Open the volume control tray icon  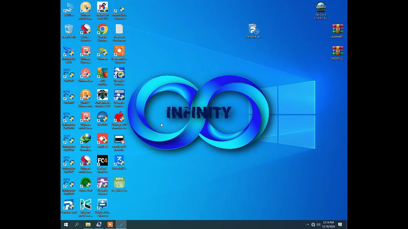[318, 225]
